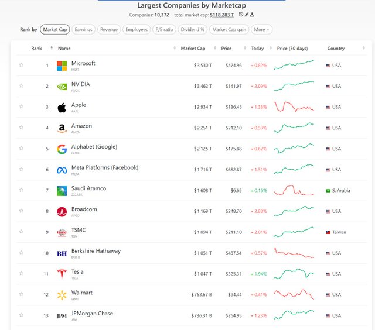This screenshot has height=330, width=375.
Task: Click the Microsoft logo icon
Action: click(62, 66)
